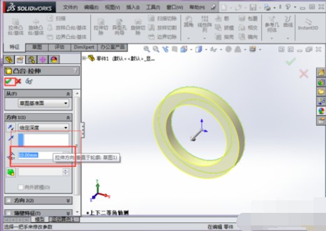Switch to the 办公室产品 ribbon tab
The width and height of the screenshot is (326, 231).
[113, 48]
